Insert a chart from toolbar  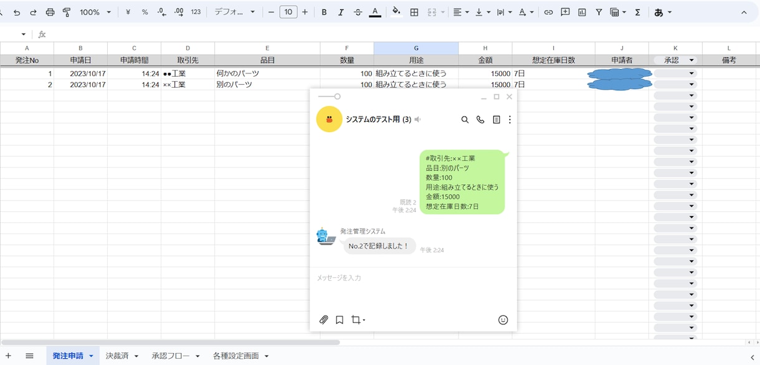pyautogui.click(x=582, y=12)
